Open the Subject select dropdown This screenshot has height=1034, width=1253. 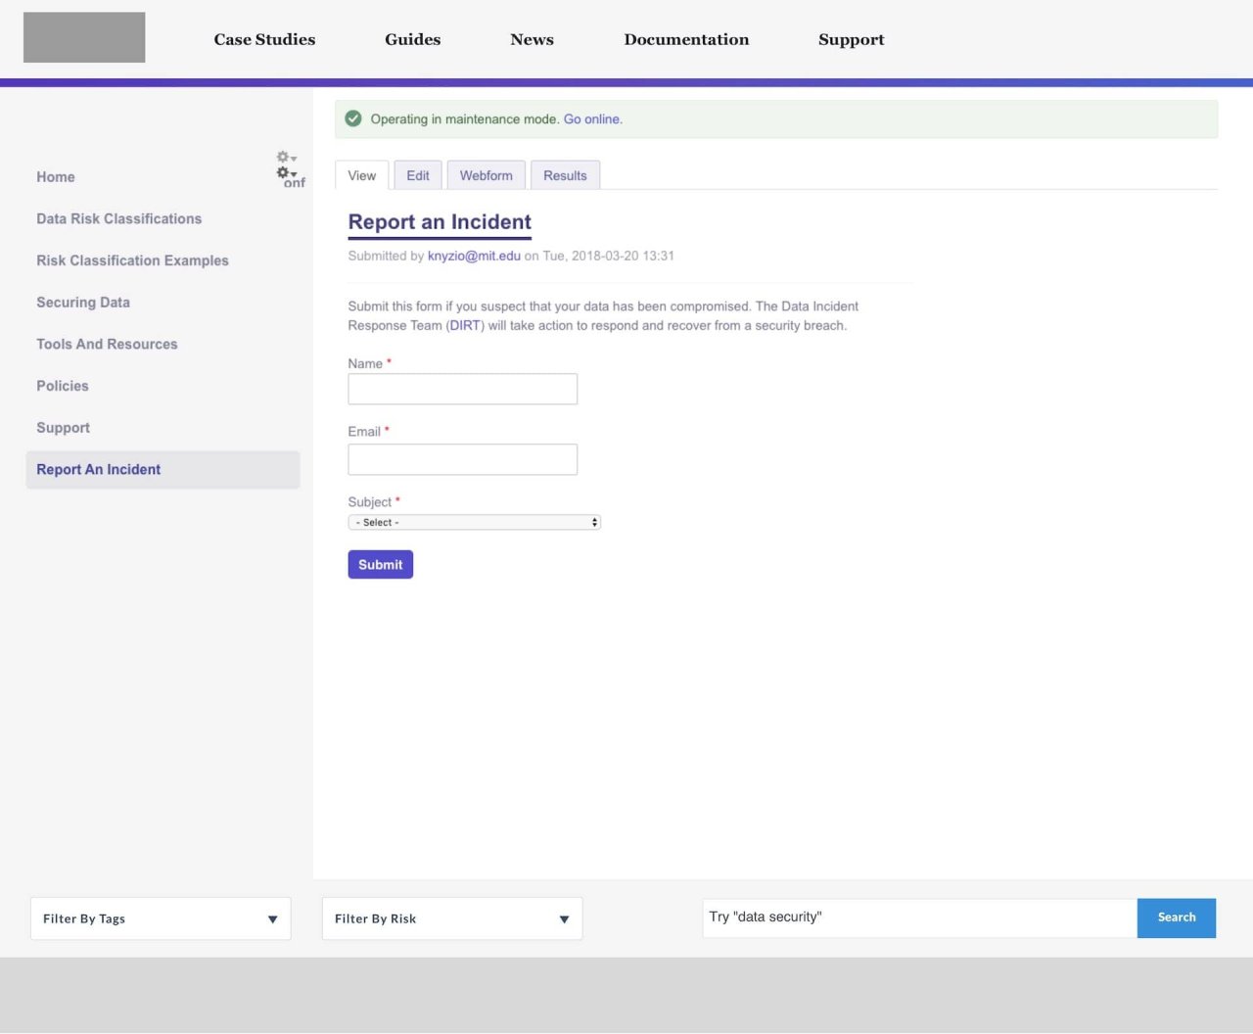click(474, 523)
